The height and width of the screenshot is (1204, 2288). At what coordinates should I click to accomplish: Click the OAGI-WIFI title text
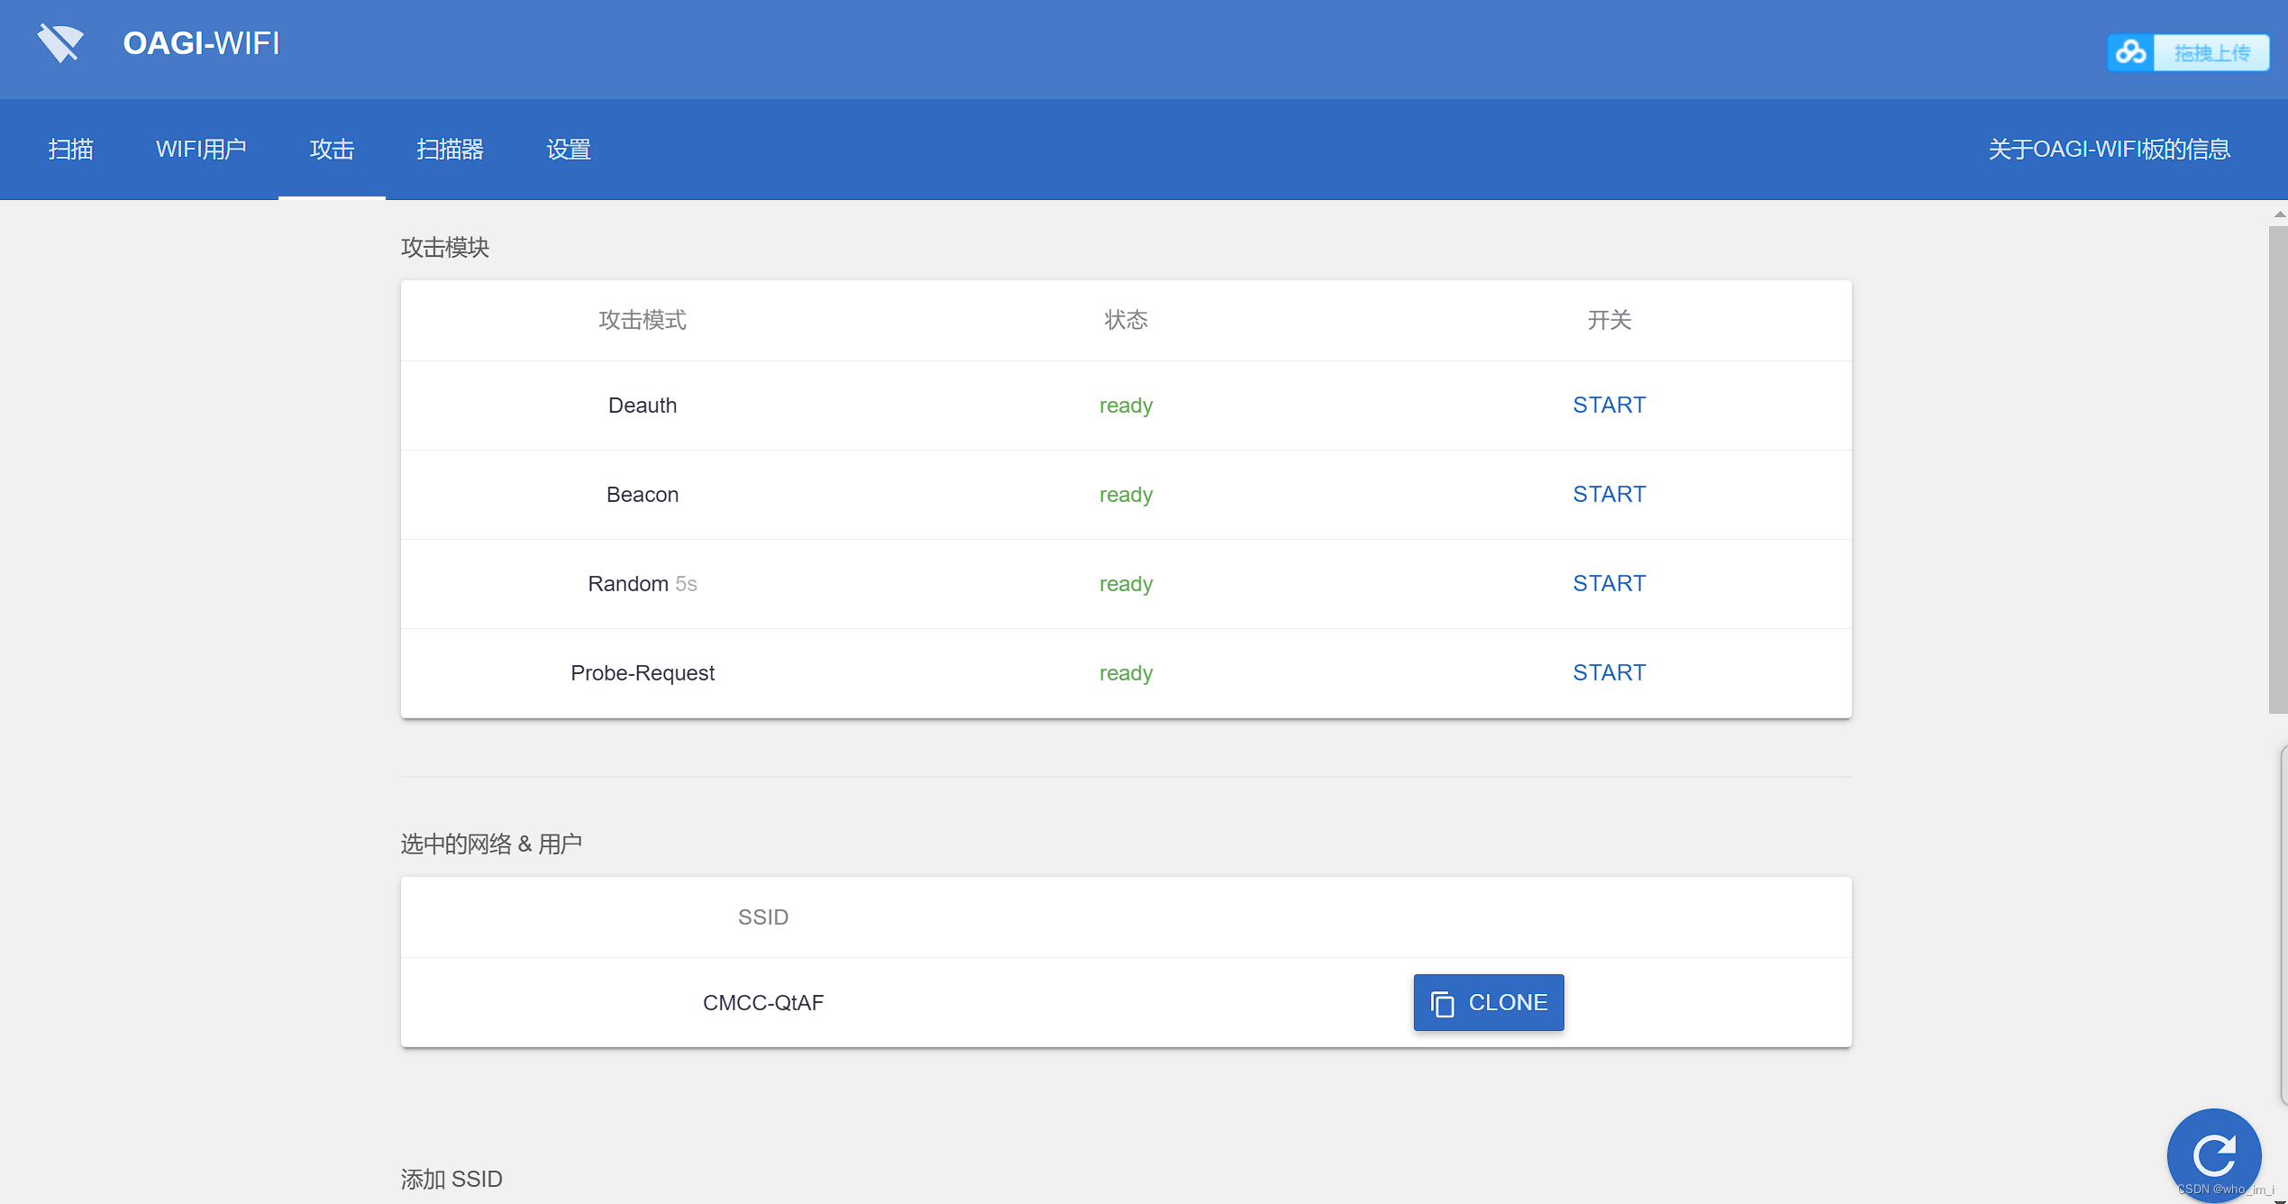pos(201,43)
